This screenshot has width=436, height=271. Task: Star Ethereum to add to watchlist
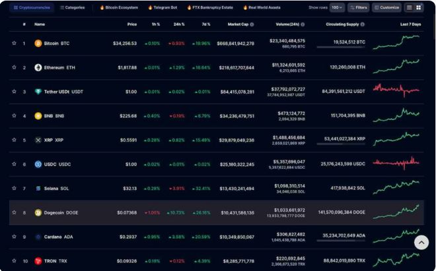point(14,67)
